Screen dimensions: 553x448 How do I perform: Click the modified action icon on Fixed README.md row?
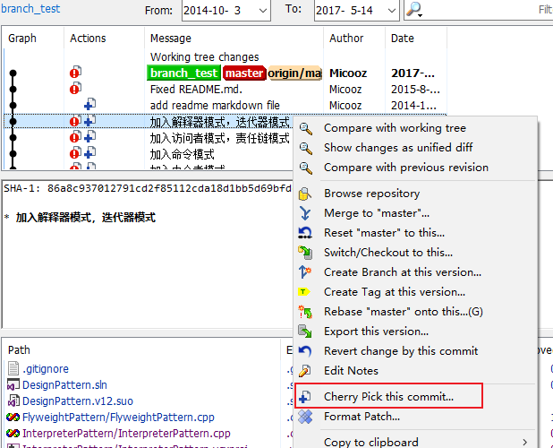pyautogui.click(x=75, y=89)
